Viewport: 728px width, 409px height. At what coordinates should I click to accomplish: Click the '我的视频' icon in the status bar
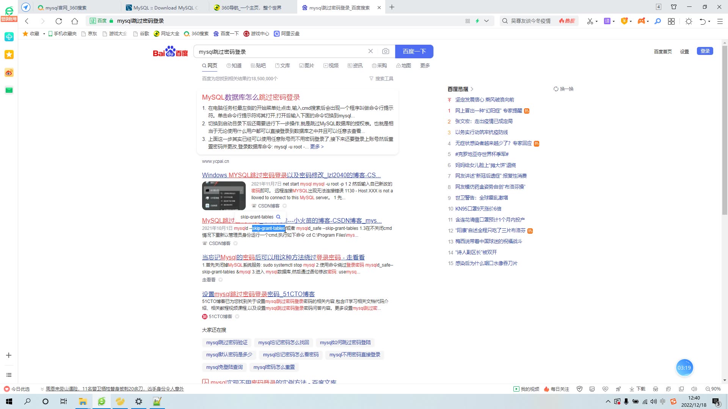click(517, 389)
